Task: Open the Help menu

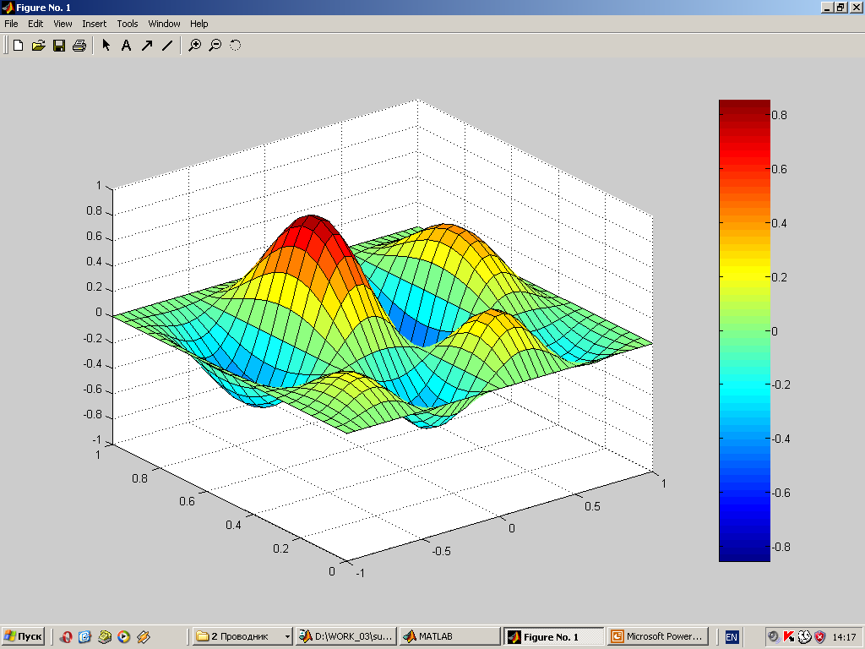Action: click(199, 24)
